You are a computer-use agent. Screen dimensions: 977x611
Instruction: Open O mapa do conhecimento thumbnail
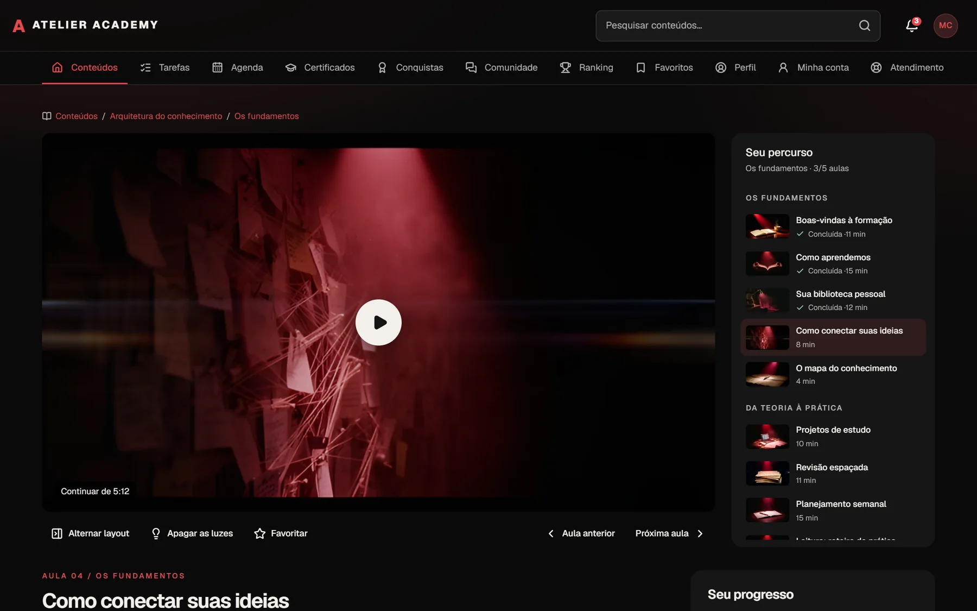pyautogui.click(x=767, y=374)
